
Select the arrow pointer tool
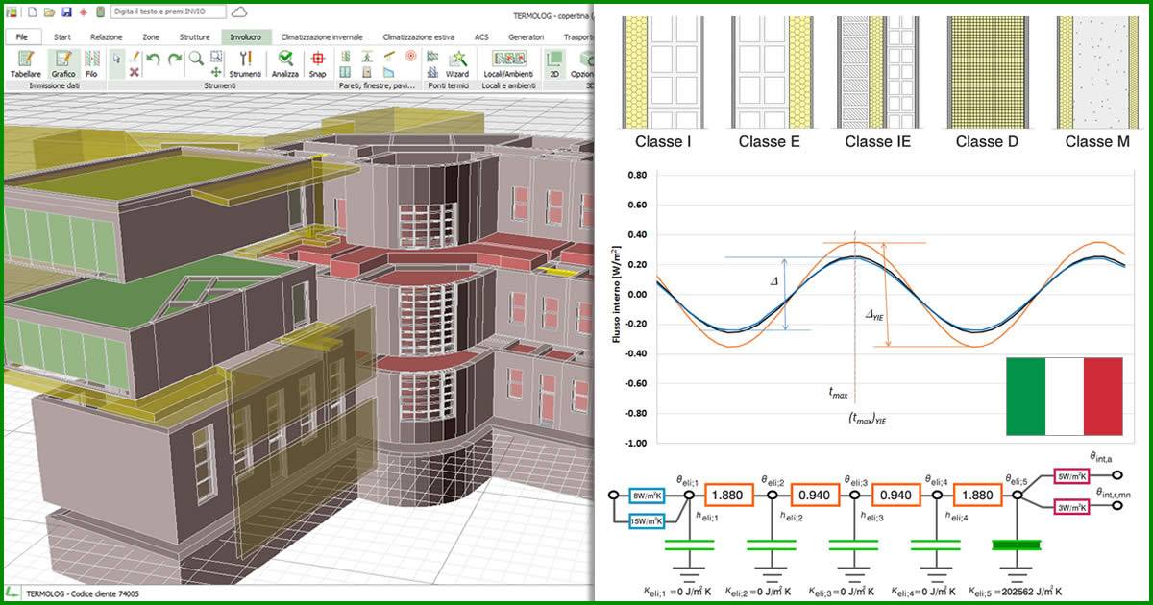(116, 59)
